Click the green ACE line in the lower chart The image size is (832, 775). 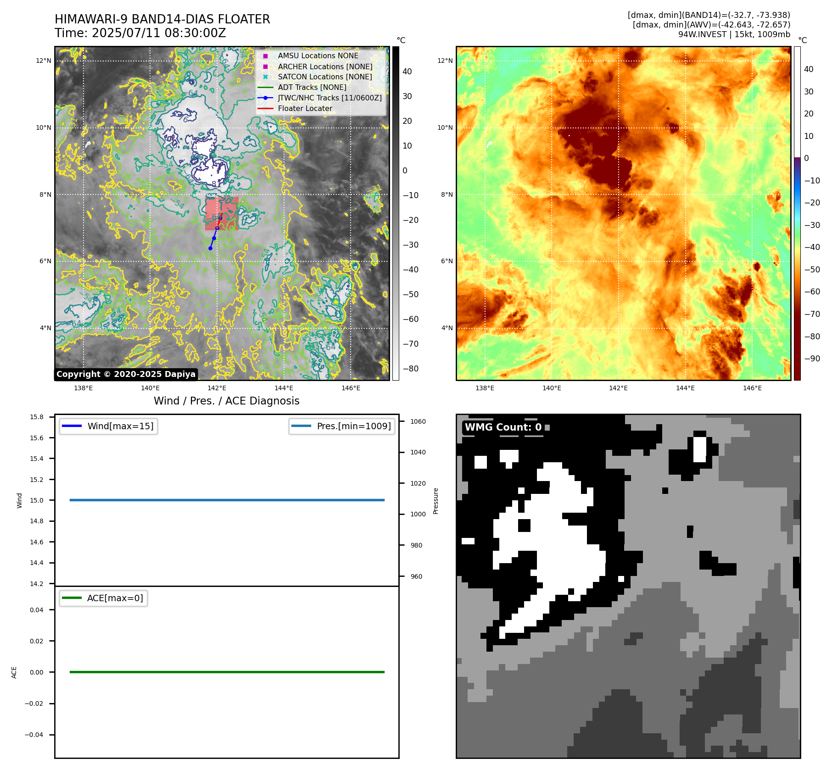click(227, 672)
